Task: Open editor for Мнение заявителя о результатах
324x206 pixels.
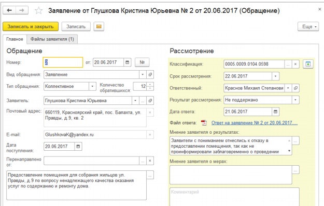Action: (x=295, y=141)
